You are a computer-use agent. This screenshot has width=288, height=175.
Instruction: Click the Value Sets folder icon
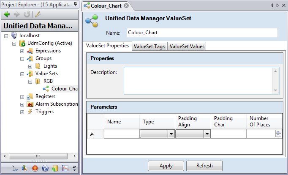point(30,74)
